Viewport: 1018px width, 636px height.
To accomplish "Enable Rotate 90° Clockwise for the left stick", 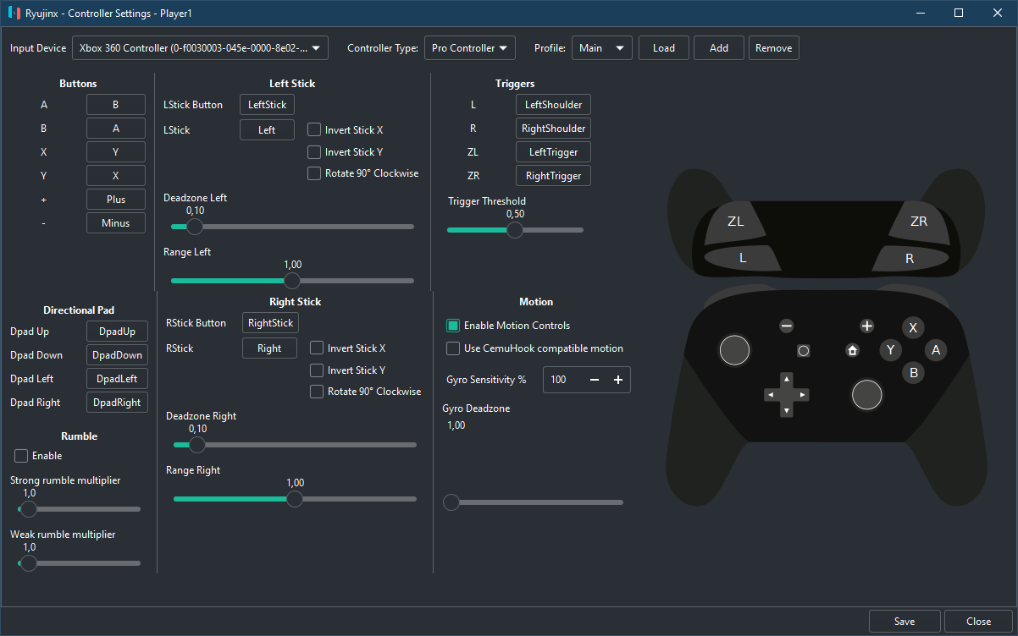I will (x=314, y=173).
